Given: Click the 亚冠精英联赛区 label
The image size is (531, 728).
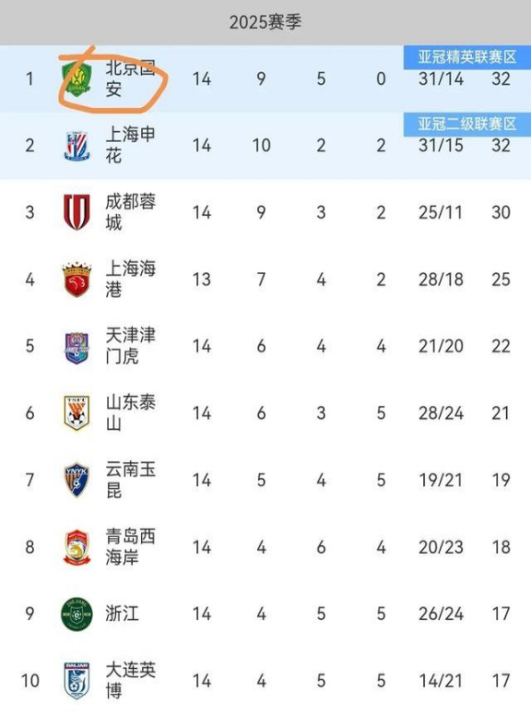Looking at the screenshot, I should click(x=467, y=57).
